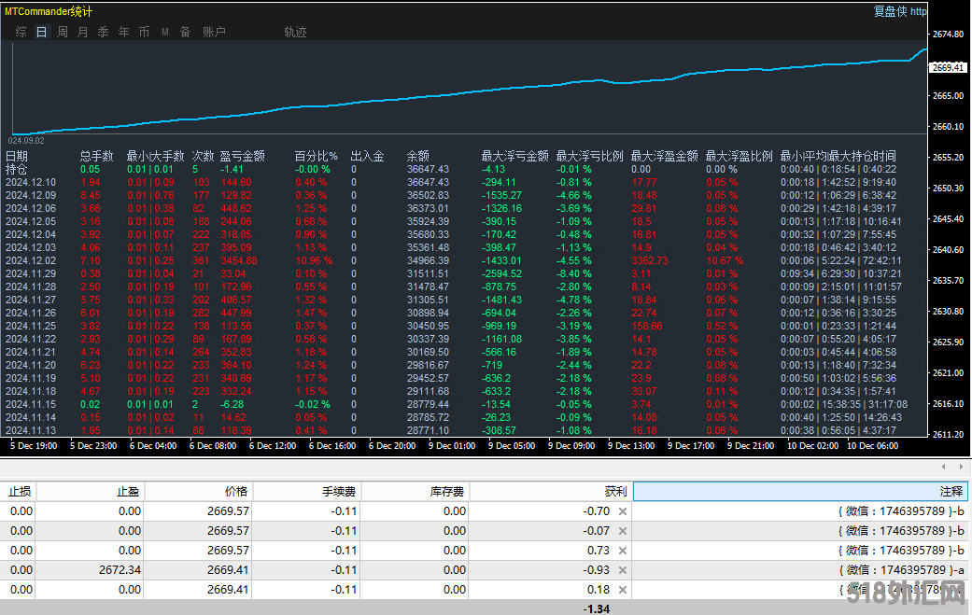Switch to the 综 summary tab
The width and height of the screenshot is (972, 615).
pos(21,32)
